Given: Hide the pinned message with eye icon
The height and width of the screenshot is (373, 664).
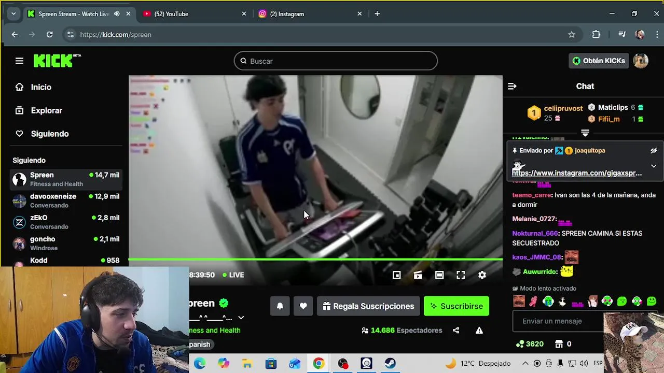Looking at the screenshot, I should coord(654,150).
